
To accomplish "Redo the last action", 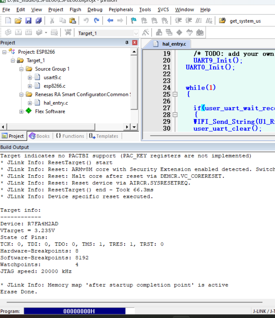I will [96, 20].
